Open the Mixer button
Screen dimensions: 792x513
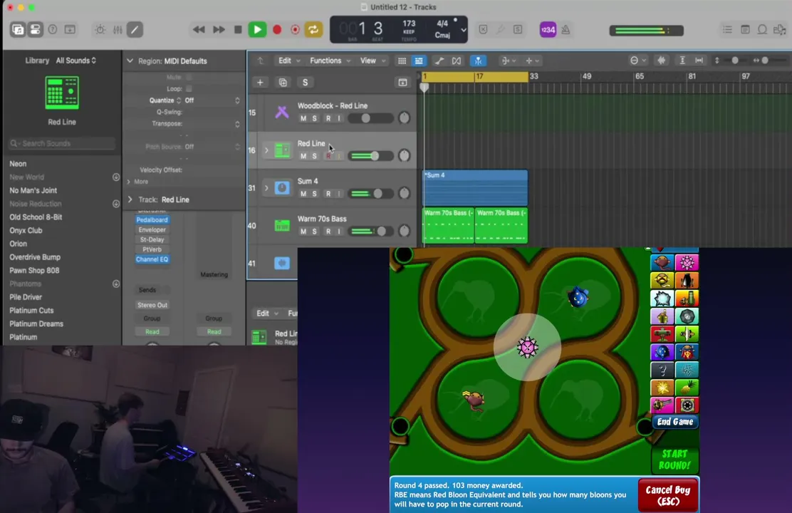118,29
